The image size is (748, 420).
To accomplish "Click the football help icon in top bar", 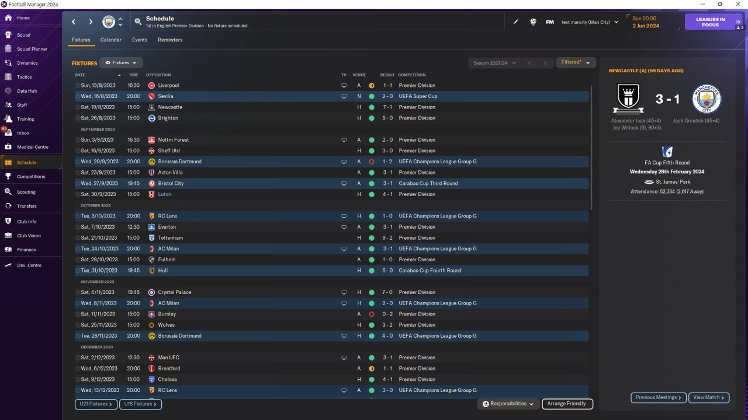I will click(533, 22).
